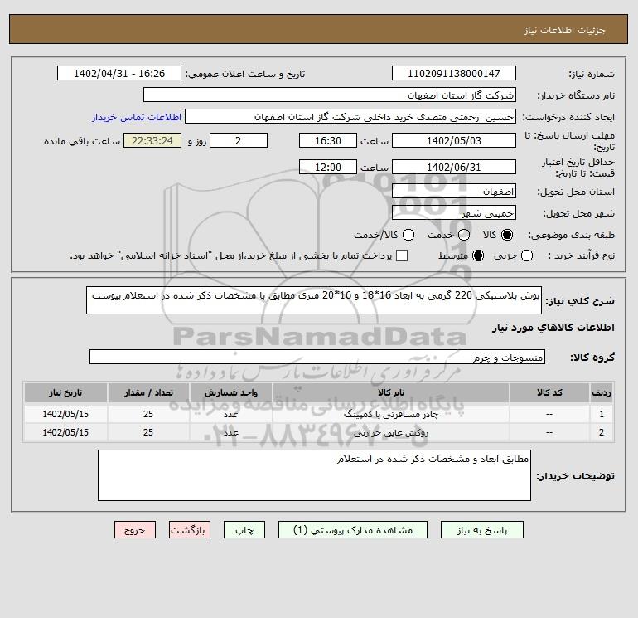
Task: Click the need date in row 1
Action: tap(65, 414)
